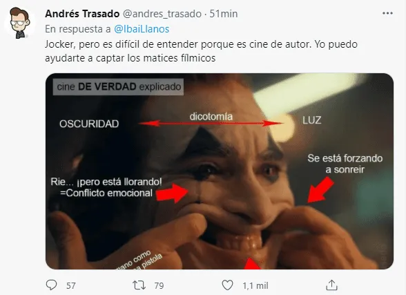Open the share upload icon
The height and width of the screenshot is (295, 406).
[331, 285]
